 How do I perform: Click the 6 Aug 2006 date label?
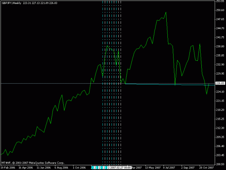(x=61, y=167)
